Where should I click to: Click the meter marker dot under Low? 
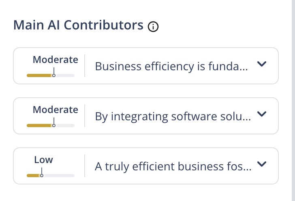coord(41,176)
